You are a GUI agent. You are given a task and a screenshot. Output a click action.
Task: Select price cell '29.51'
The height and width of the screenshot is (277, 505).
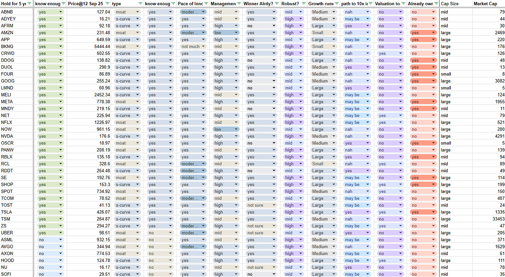(x=89, y=274)
